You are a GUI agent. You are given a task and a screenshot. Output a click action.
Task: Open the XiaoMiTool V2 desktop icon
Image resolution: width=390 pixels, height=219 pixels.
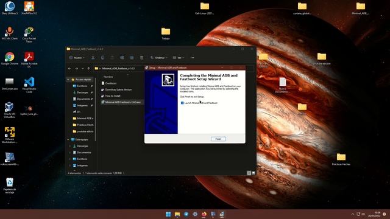coord(29,8)
